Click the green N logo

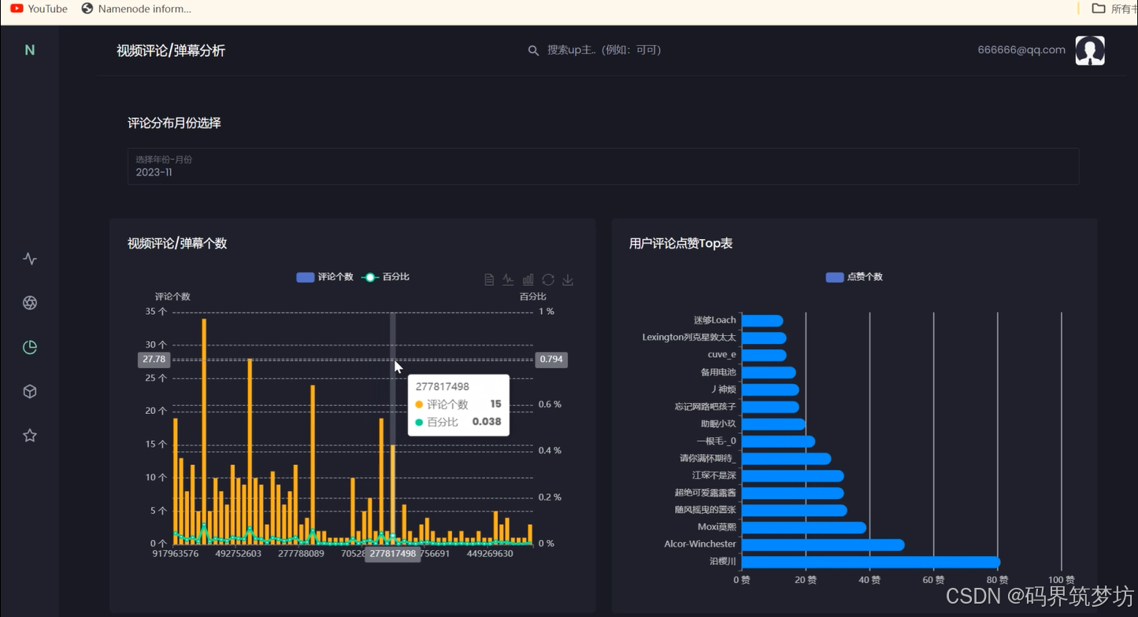pos(30,50)
